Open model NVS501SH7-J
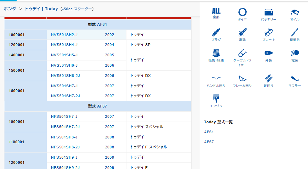This screenshot has width=308, height=169. 64,86
